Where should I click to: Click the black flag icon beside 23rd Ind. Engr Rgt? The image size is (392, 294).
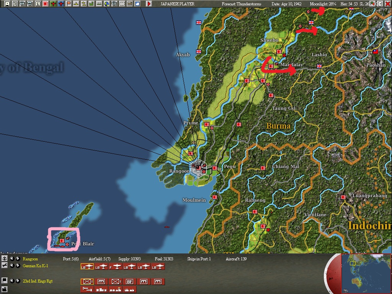pos(5,281)
